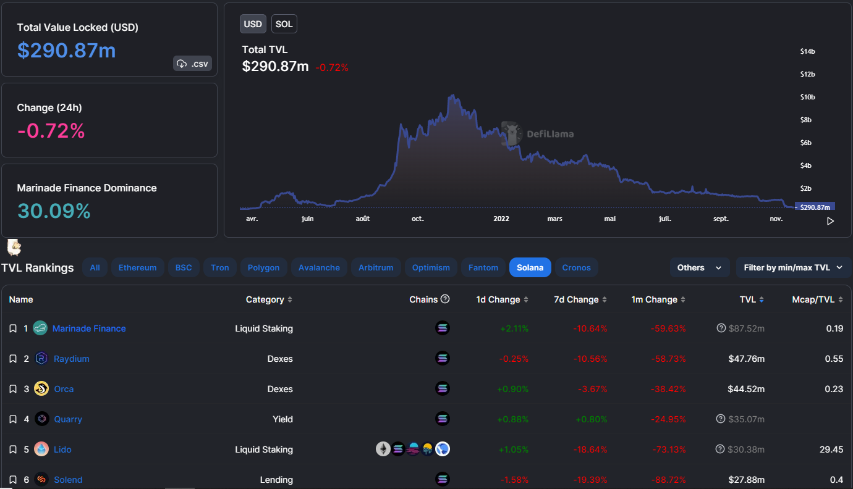Click Solana chain icon in Marinade row

tap(443, 328)
